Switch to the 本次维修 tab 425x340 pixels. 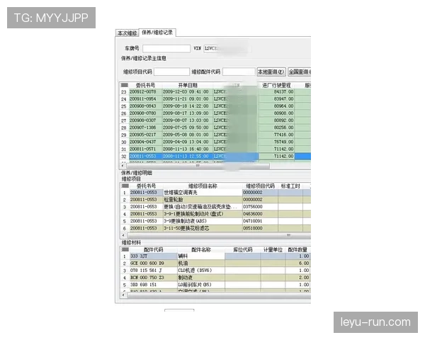pos(127,33)
